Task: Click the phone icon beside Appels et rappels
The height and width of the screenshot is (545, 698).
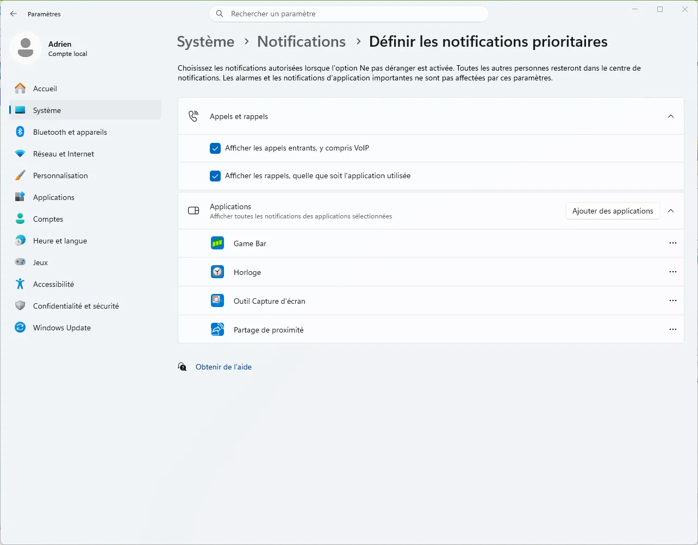Action: [194, 116]
